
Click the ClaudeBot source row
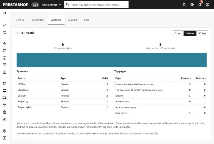click(x=63, y=90)
